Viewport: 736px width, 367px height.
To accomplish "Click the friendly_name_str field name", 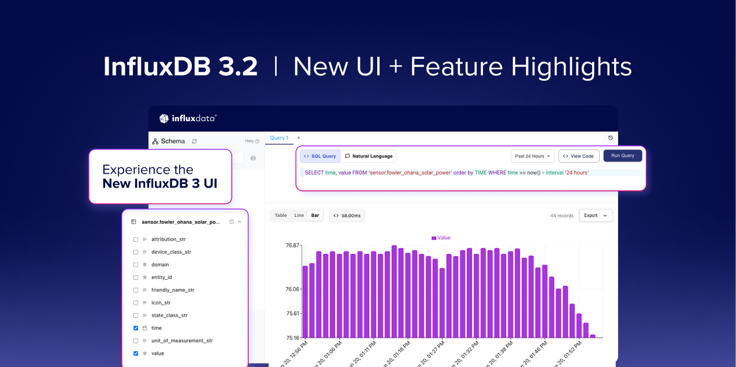I will [173, 290].
